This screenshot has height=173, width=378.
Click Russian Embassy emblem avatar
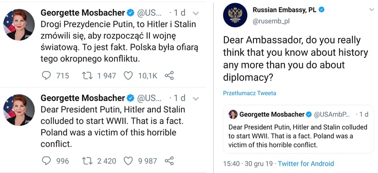pyautogui.click(x=235, y=15)
